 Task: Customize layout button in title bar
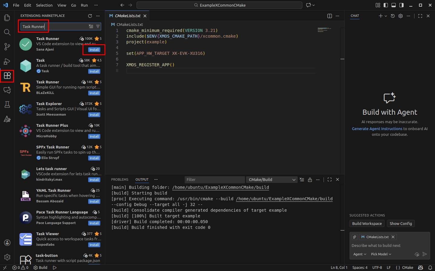click(x=378, y=5)
